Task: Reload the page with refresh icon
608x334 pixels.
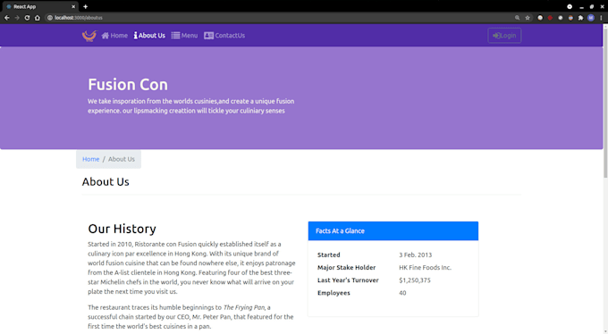Action: click(x=27, y=18)
